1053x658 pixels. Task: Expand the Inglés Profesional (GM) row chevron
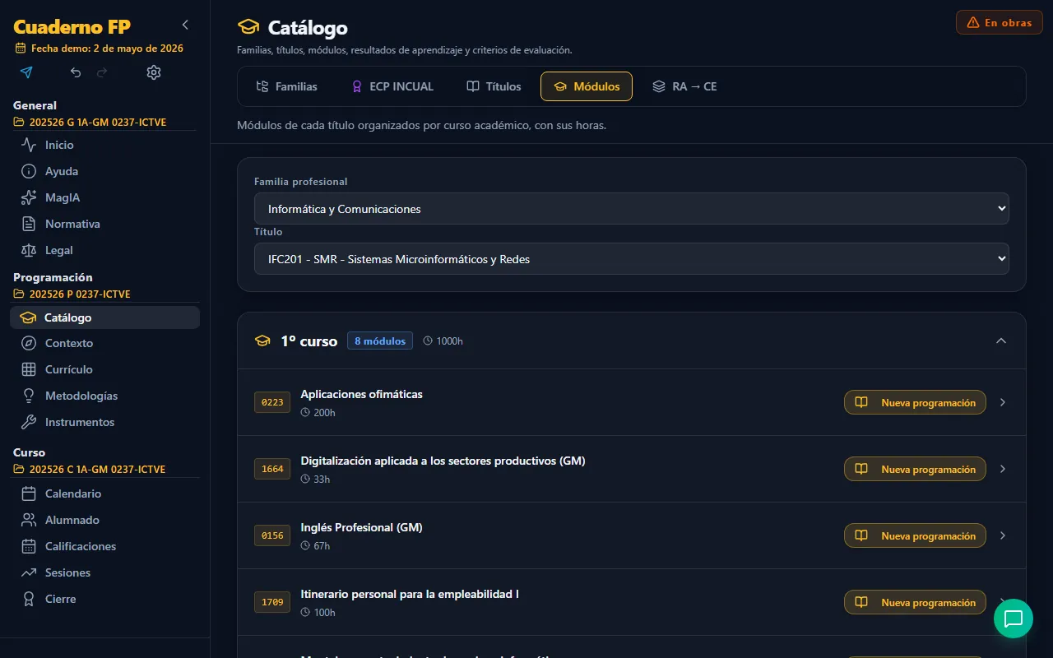pos(1002,535)
